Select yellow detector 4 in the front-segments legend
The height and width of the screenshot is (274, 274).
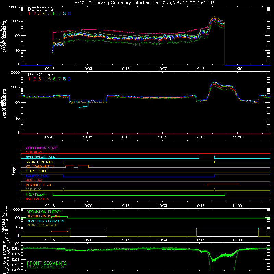coord(45,14)
